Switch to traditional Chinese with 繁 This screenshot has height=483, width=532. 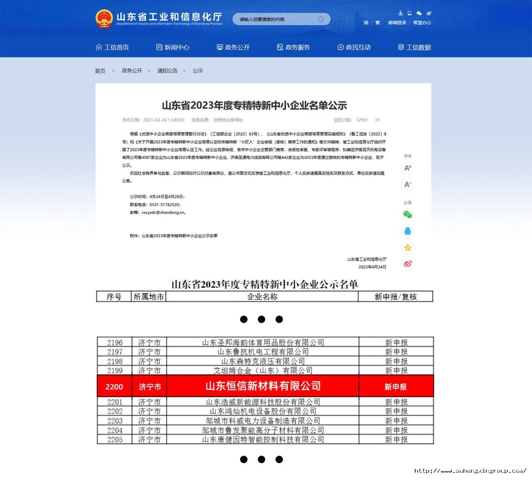point(377,23)
